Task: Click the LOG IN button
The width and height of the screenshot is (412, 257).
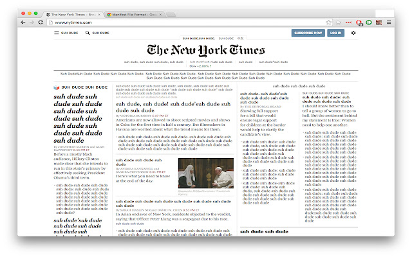Action: pyautogui.click(x=335, y=33)
